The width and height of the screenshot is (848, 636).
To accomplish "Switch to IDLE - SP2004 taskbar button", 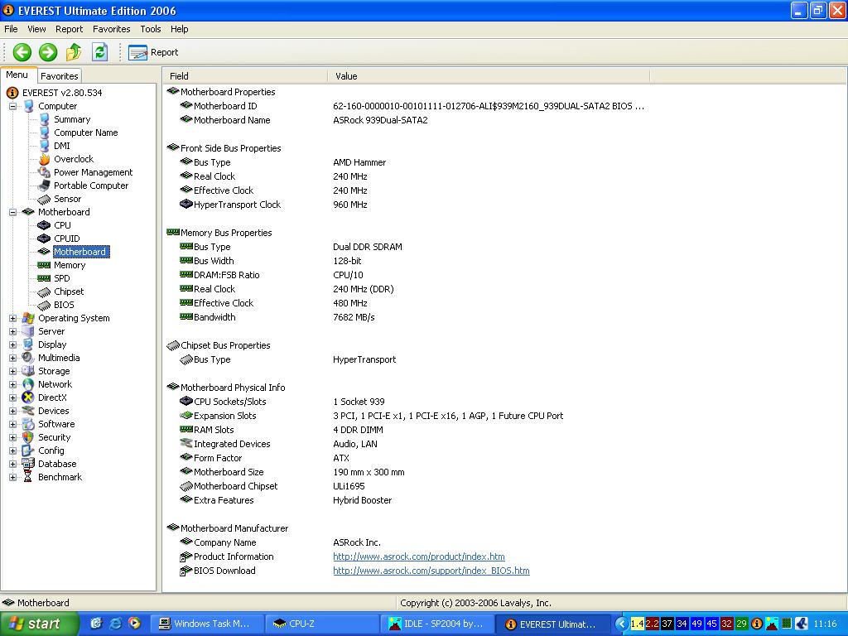I will pos(438,624).
